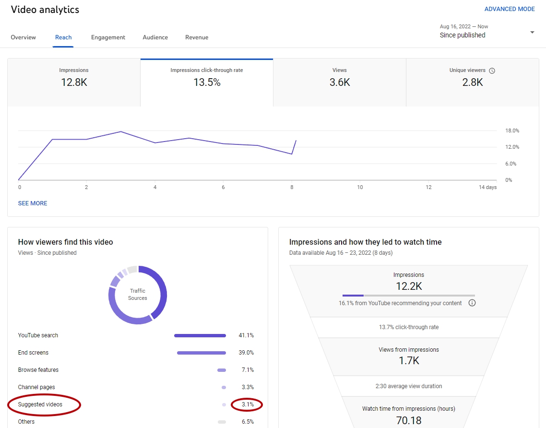Screen dimensions: 546x428
Task: Select the Revenue tab
Action: pos(197,37)
